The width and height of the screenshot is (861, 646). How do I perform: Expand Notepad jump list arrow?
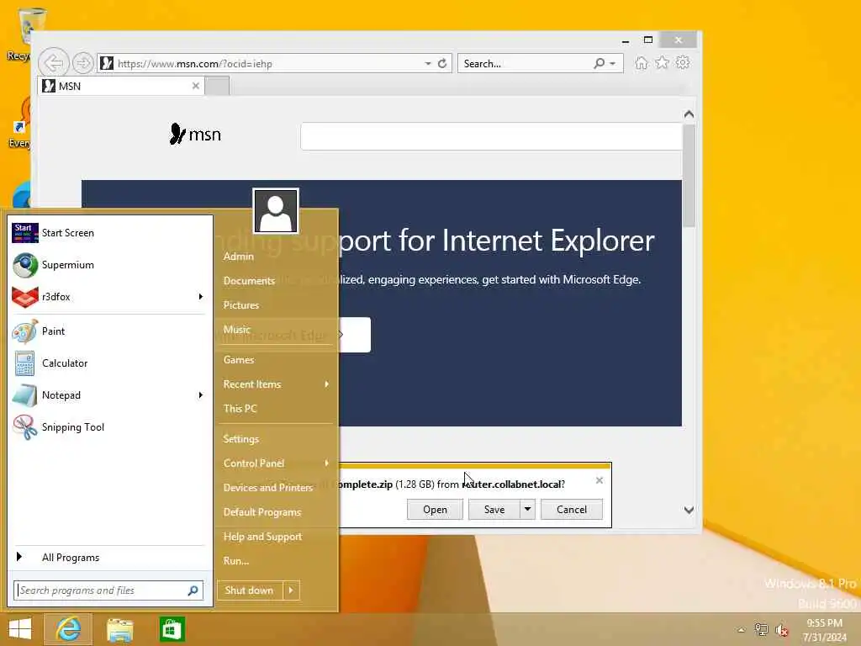pos(200,395)
